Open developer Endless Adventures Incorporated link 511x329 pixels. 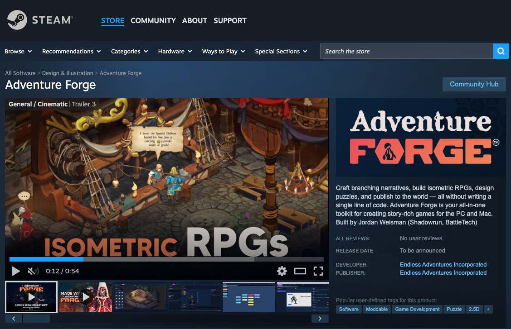click(443, 265)
